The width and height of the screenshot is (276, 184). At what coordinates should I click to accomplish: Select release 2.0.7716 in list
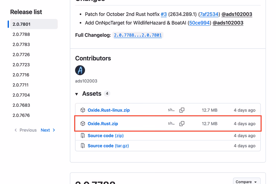(21, 75)
